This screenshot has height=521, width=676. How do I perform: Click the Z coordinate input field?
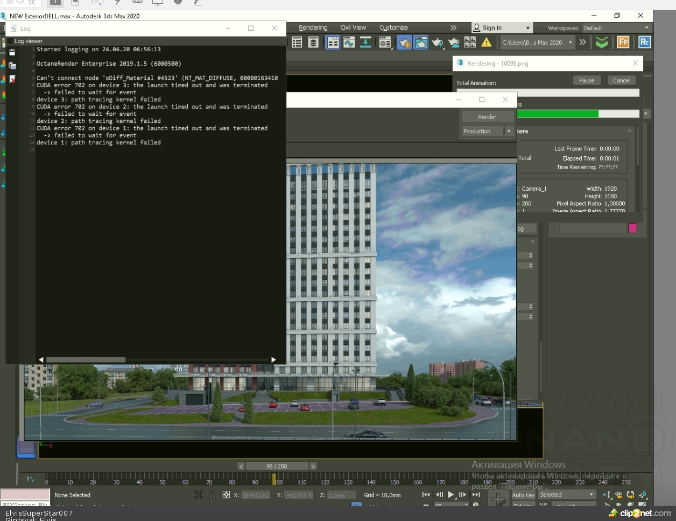pos(341,495)
